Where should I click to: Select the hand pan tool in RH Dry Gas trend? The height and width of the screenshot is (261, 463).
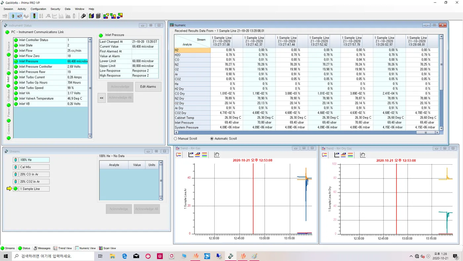(x=363, y=155)
